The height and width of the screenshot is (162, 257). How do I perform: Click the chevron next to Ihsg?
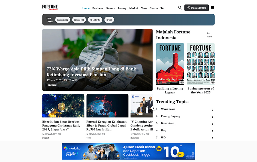coord(213,131)
